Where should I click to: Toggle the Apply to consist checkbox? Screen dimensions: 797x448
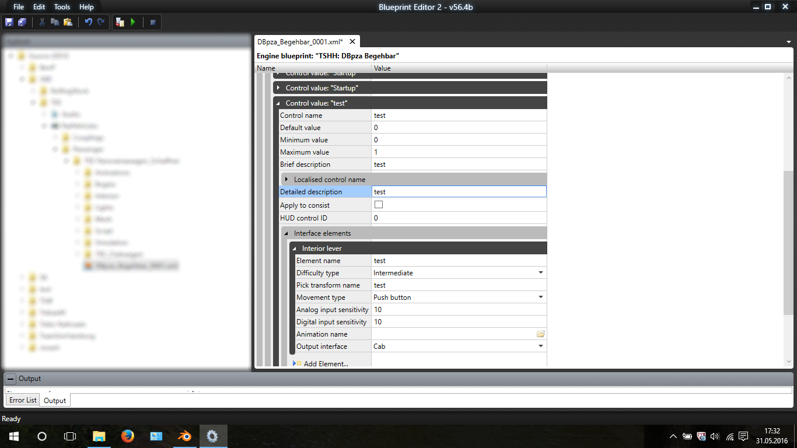point(379,205)
